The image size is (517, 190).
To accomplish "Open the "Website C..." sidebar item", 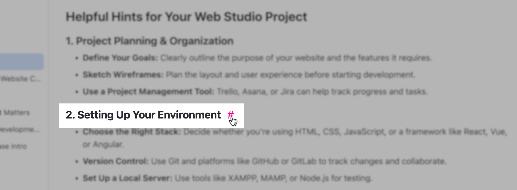I will (x=21, y=79).
